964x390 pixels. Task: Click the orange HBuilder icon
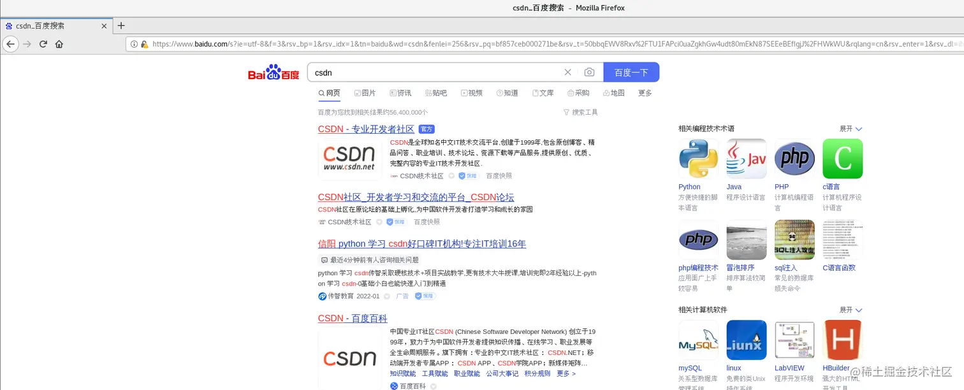click(842, 340)
